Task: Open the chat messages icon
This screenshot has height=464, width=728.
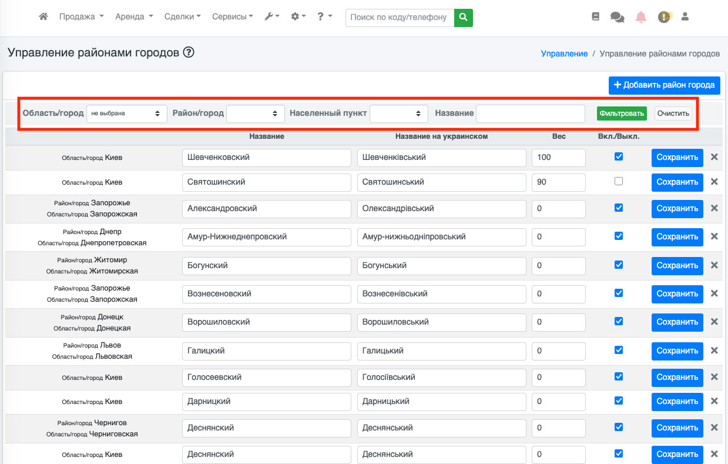Action: [x=617, y=17]
